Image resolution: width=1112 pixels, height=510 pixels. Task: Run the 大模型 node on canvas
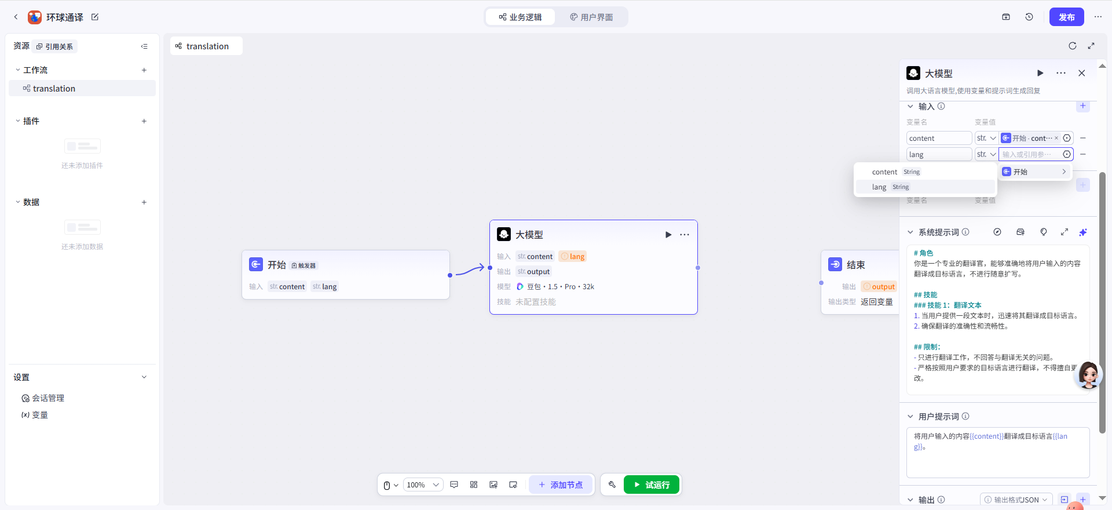(x=668, y=235)
